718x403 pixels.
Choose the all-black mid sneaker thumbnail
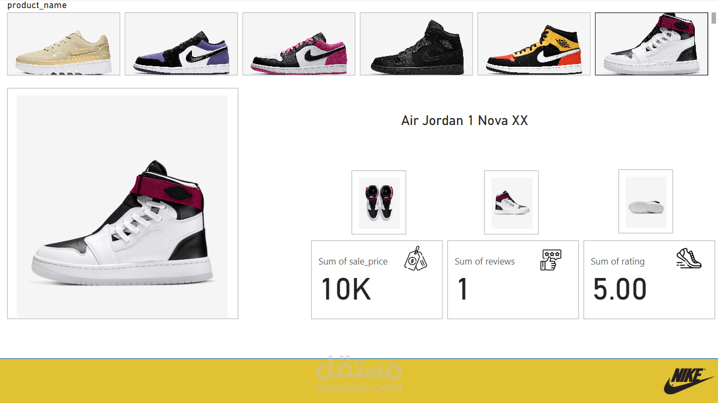(416, 44)
